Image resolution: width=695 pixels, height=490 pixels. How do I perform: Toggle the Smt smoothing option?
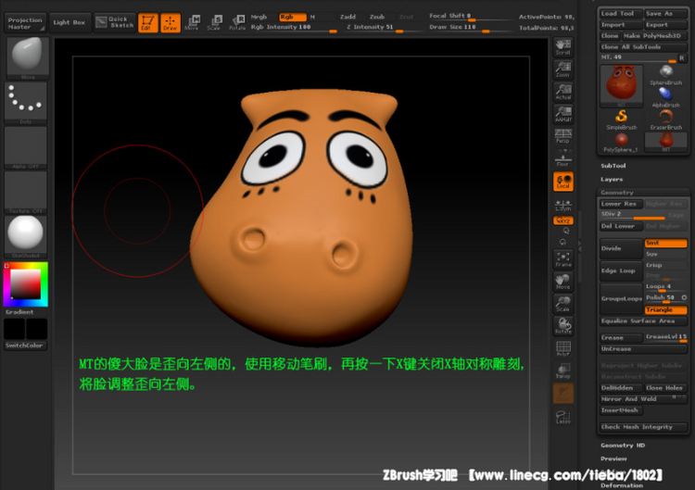pos(665,244)
